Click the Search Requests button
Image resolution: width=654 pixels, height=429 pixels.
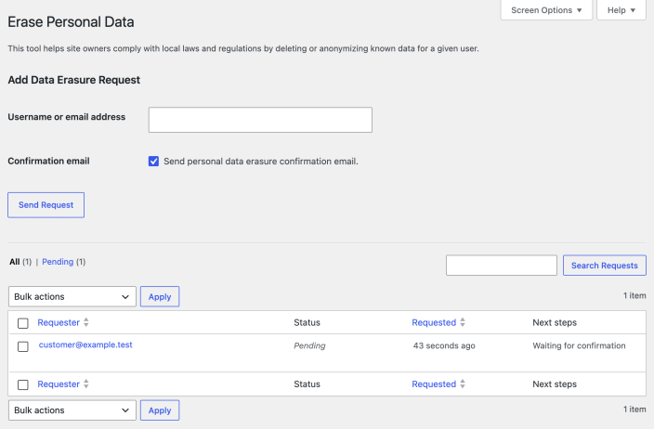click(x=605, y=266)
